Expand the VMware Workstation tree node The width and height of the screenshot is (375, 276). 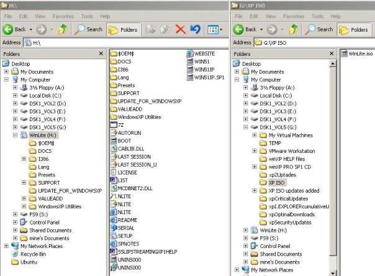255,151
